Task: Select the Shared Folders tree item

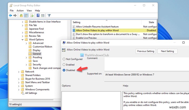Action: tap(33, 75)
